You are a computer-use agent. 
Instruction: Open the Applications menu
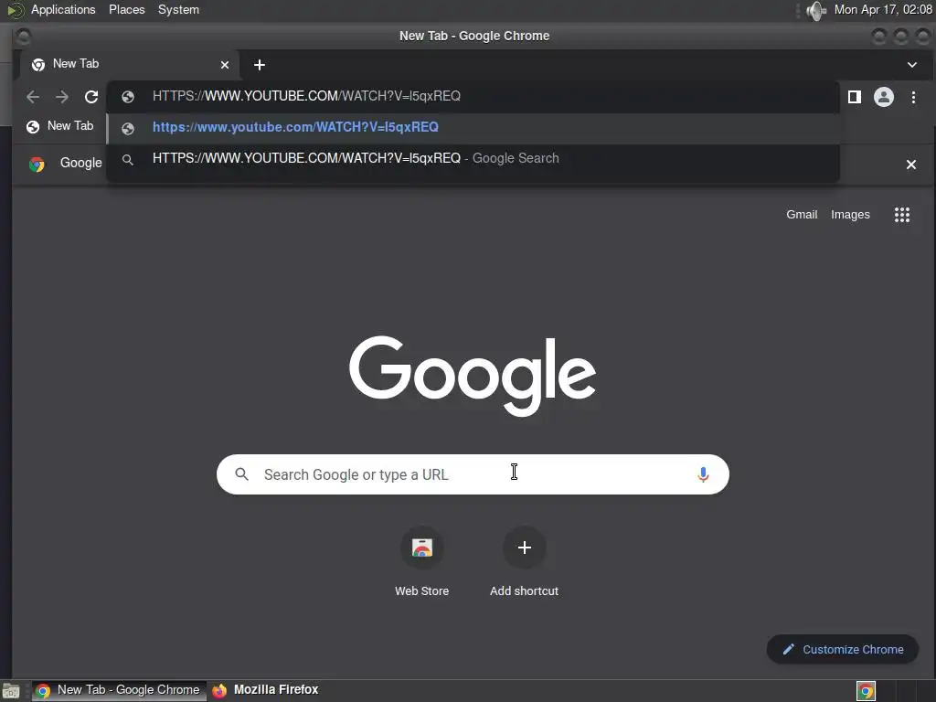[63, 9]
